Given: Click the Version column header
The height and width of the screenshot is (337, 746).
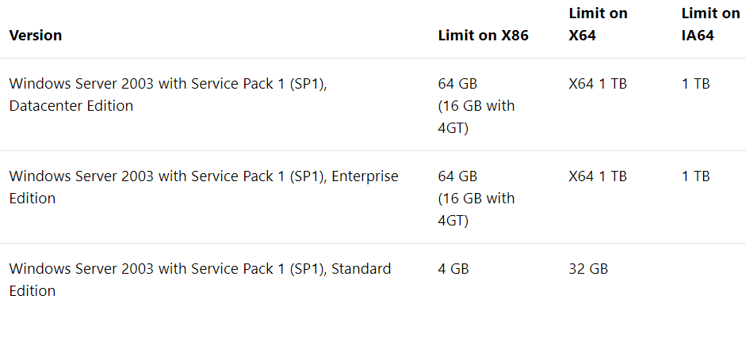Looking at the screenshot, I should [x=36, y=36].
